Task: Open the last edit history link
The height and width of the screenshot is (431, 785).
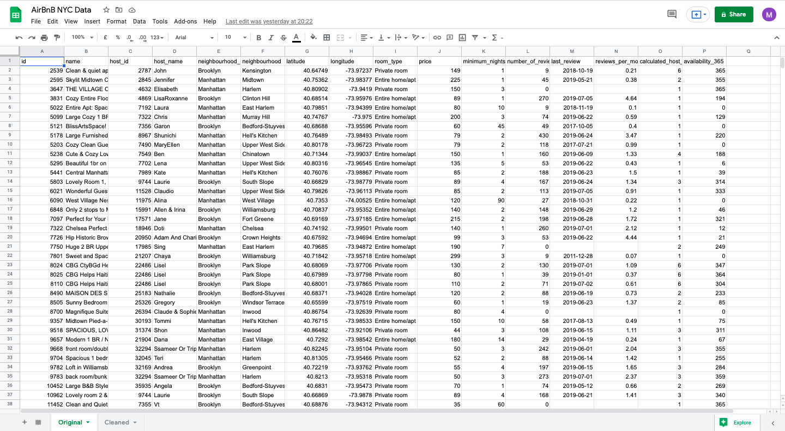Action: 269,21
